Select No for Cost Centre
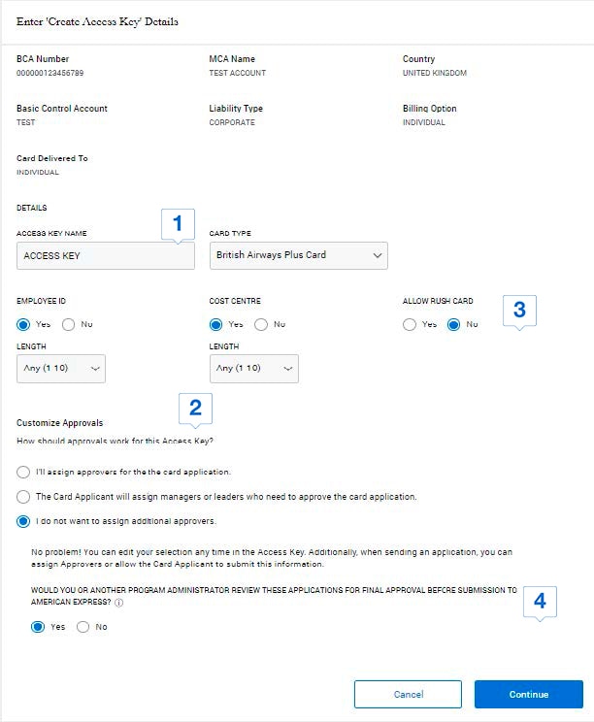This screenshot has width=594, height=722. coord(261,324)
